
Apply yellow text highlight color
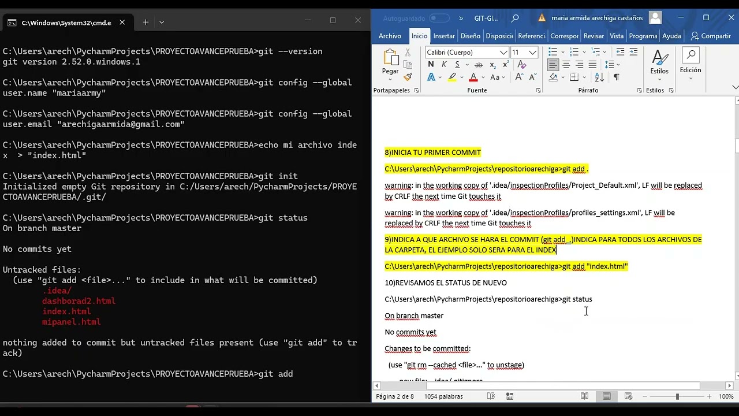point(452,77)
